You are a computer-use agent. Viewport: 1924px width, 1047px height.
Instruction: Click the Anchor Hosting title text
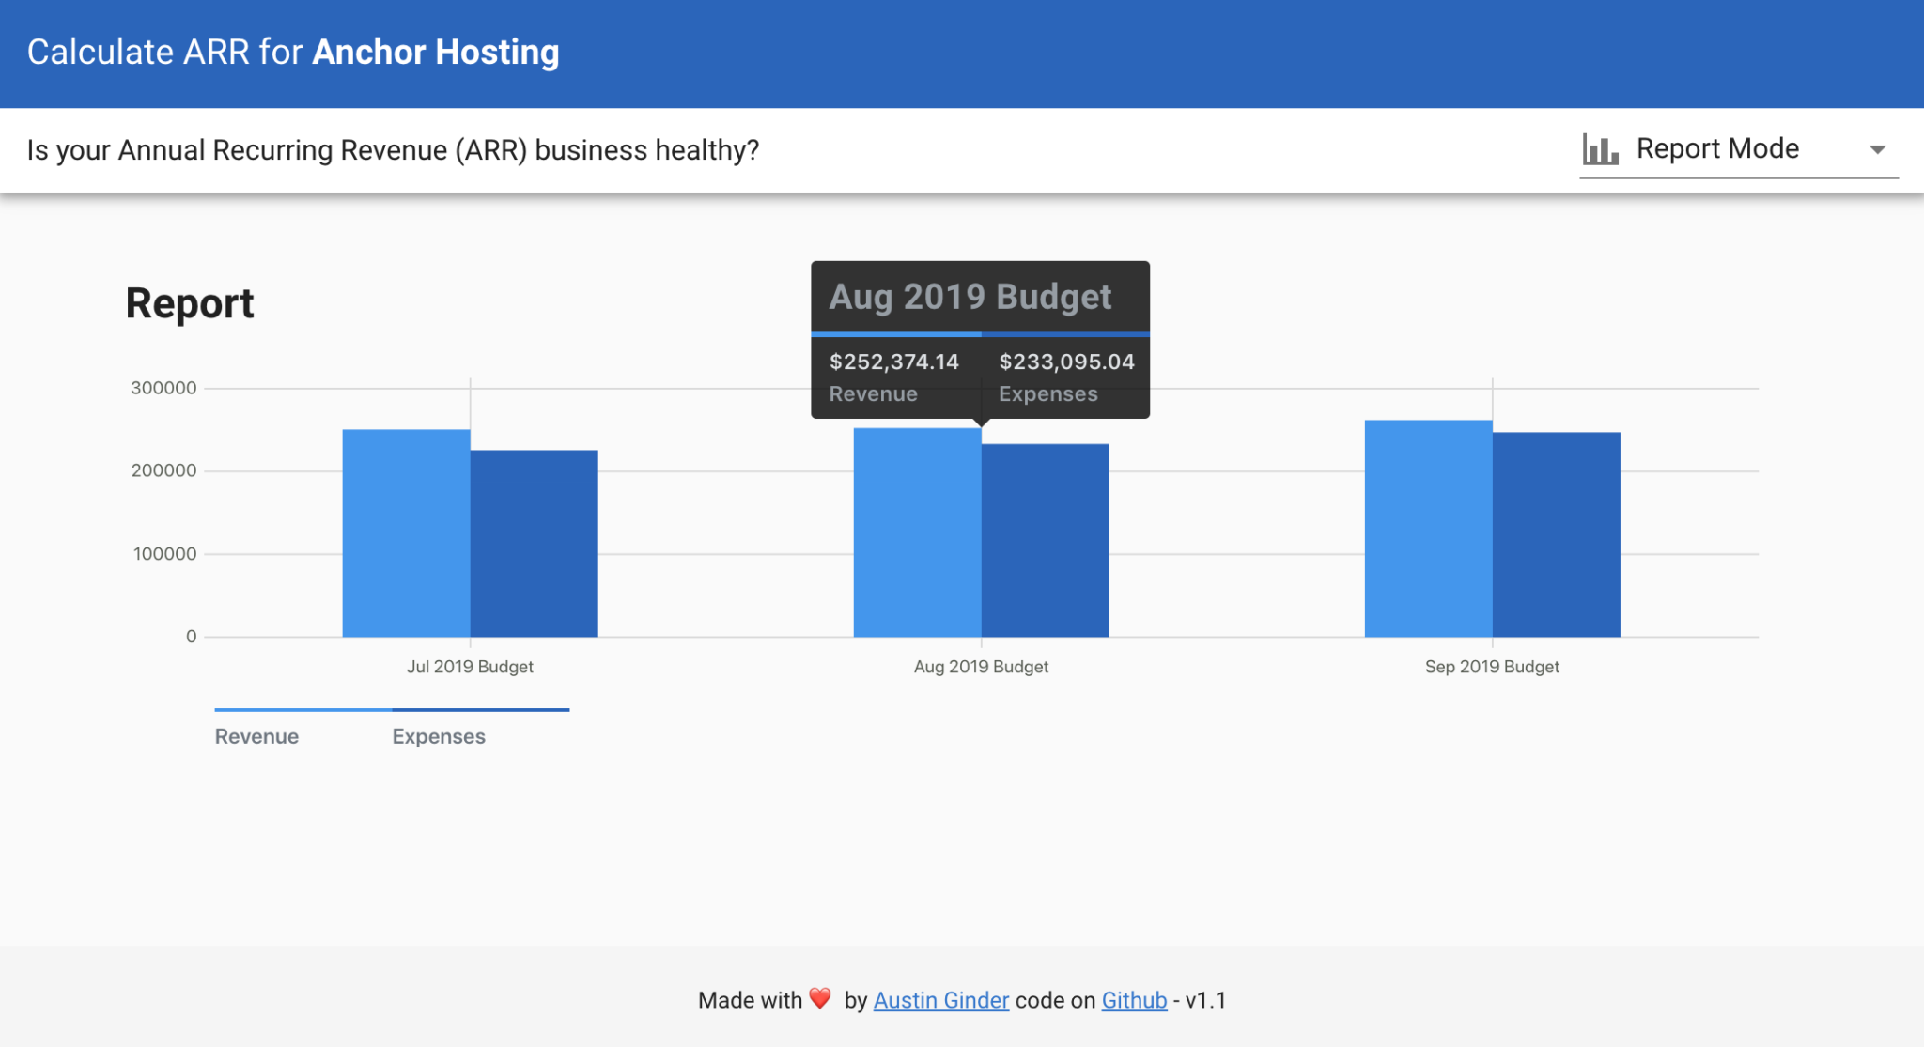[436, 52]
